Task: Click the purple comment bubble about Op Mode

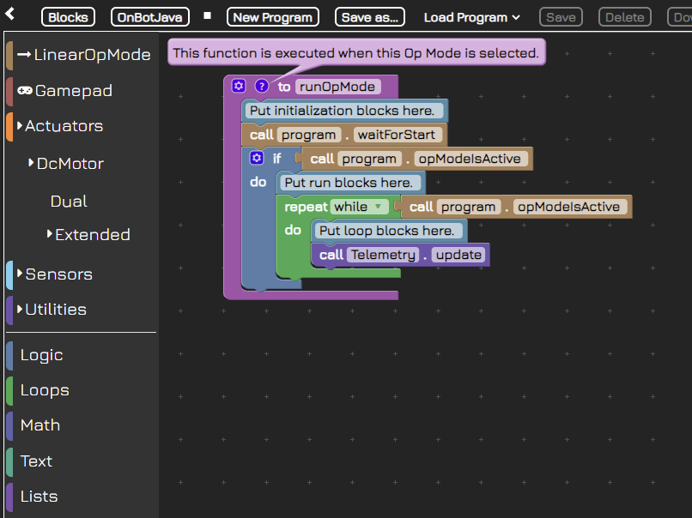Action: tap(356, 52)
